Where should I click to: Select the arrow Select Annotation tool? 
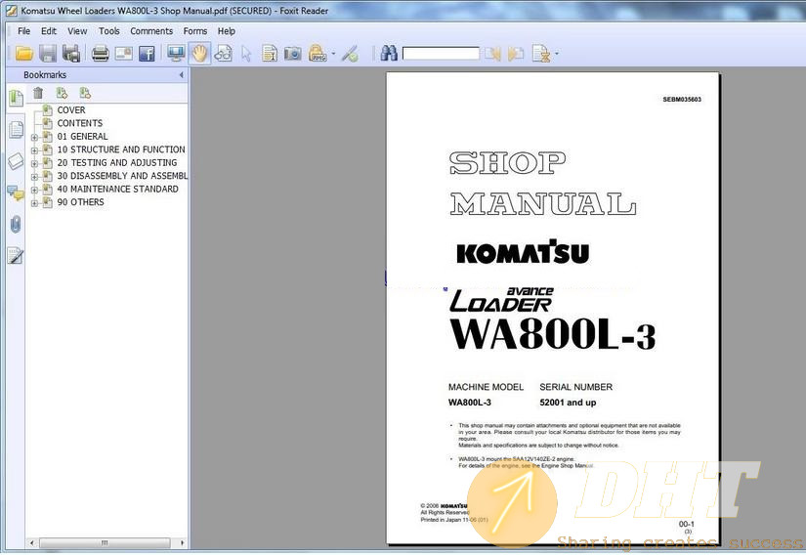click(246, 54)
